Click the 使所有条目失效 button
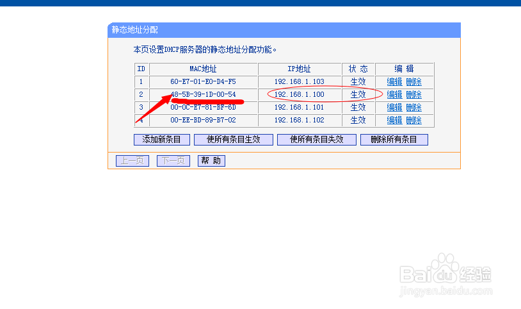 point(317,140)
